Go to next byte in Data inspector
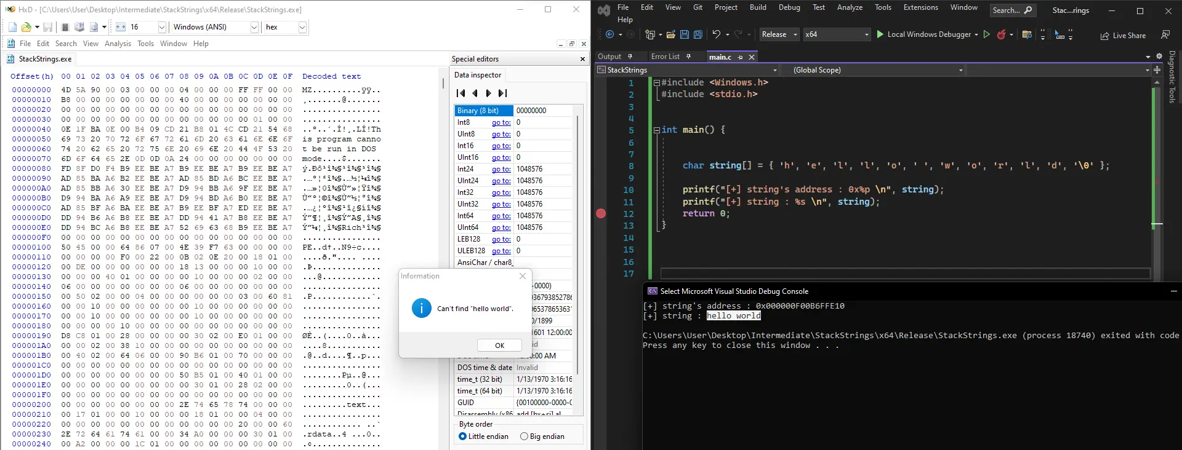Screen dimensions: 1182x450 pyautogui.click(x=489, y=93)
